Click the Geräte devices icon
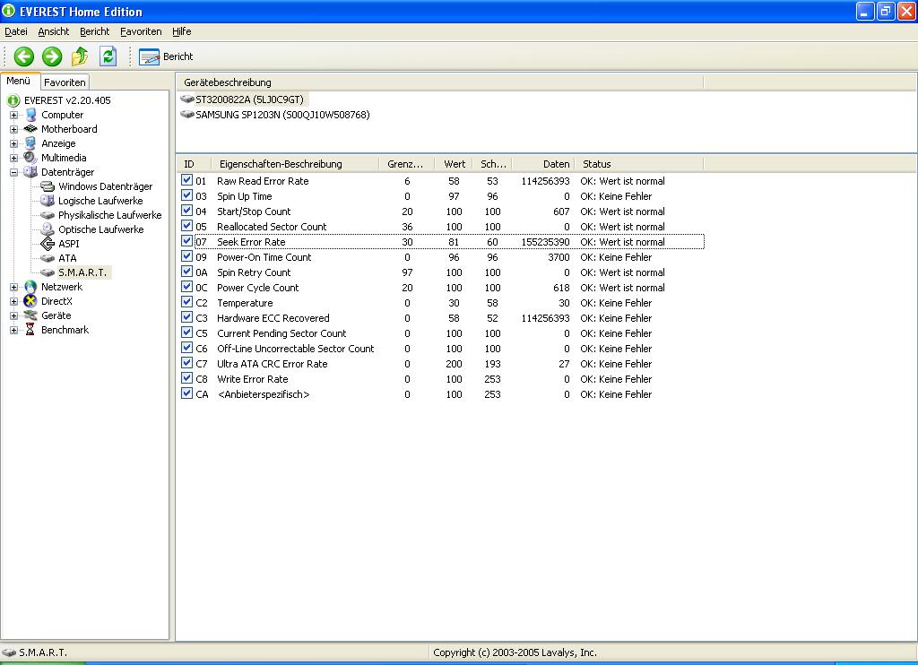The height and width of the screenshot is (665, 918). [x=30, y=315]
